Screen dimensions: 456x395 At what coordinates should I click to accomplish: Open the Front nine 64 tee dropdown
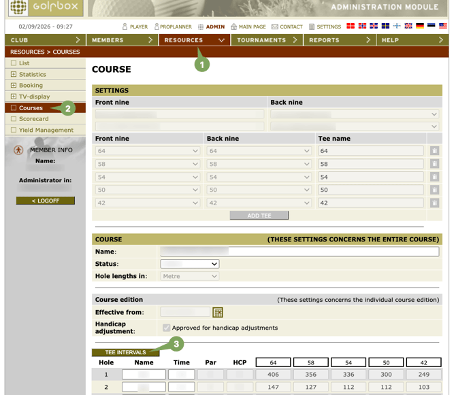(148, 151)
